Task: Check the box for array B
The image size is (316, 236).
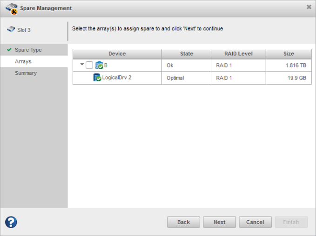Action: pyautogui.click(x=89, y=66)
